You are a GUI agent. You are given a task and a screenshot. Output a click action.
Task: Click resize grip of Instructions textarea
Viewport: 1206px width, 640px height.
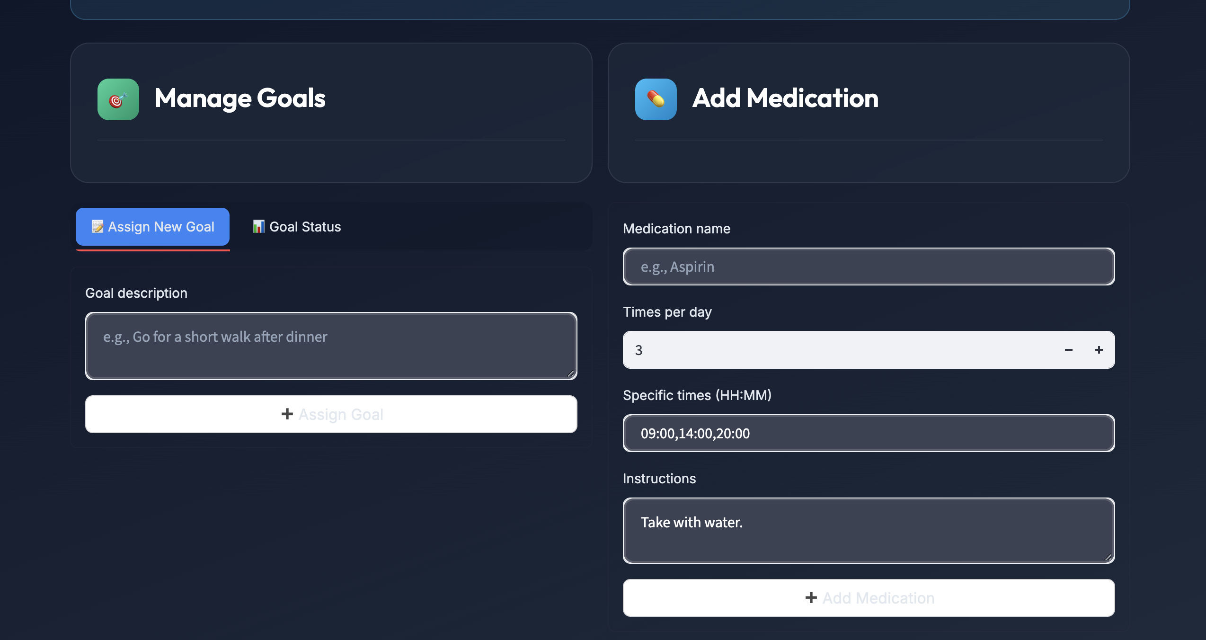click(1108, 557)
